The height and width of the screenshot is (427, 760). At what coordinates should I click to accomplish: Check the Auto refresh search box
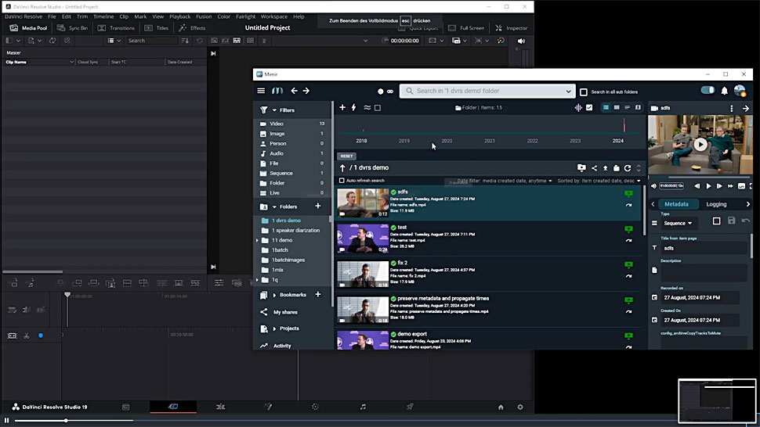[342, 181]
